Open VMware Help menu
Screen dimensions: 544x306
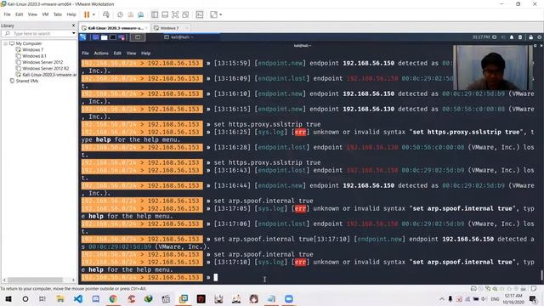coord(71,14)
